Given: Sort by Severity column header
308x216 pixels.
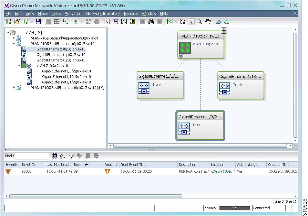Looking at the screenshot, I should coord(12,165).
